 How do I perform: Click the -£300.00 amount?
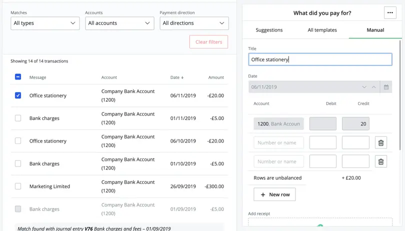(214, 186)
